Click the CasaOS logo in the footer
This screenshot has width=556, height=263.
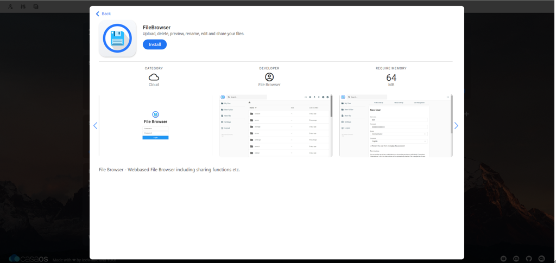pyautogui.click(x=28, y=259)
